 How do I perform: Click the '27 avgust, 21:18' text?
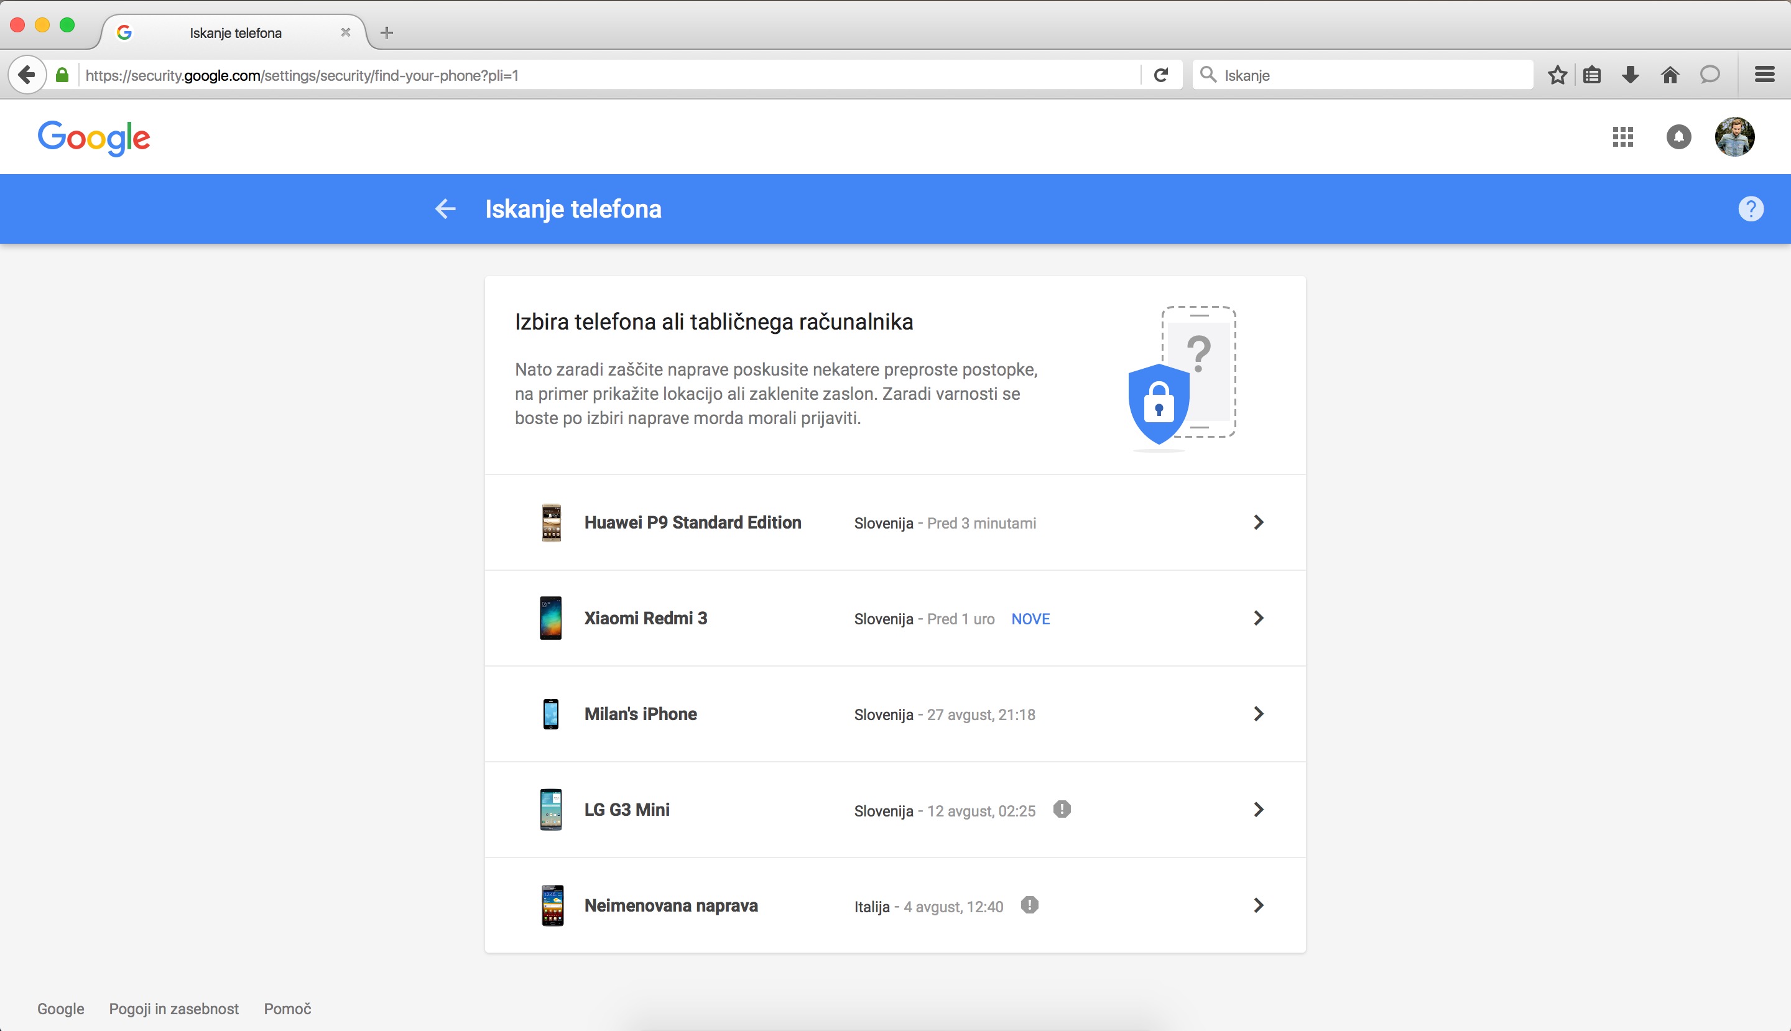tap(981, 714)
